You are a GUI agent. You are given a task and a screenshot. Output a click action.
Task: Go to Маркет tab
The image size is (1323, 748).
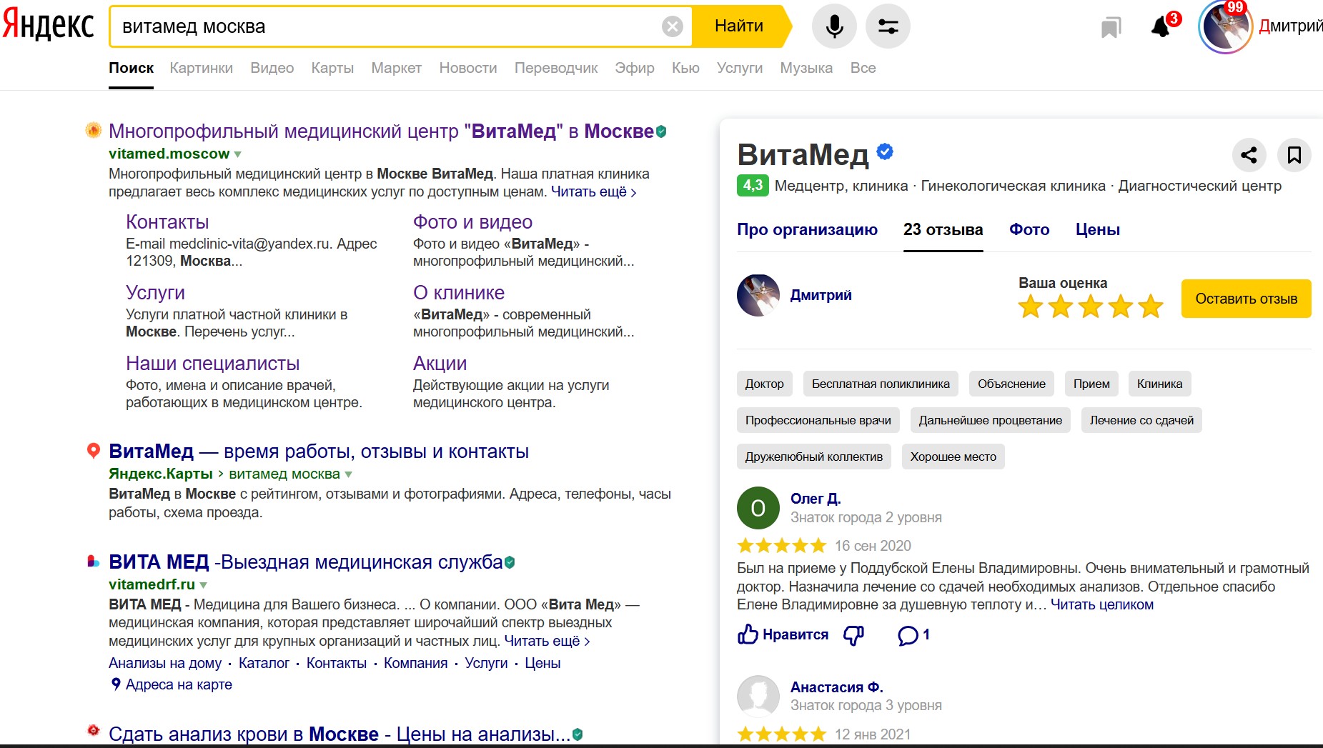point(397,68)
